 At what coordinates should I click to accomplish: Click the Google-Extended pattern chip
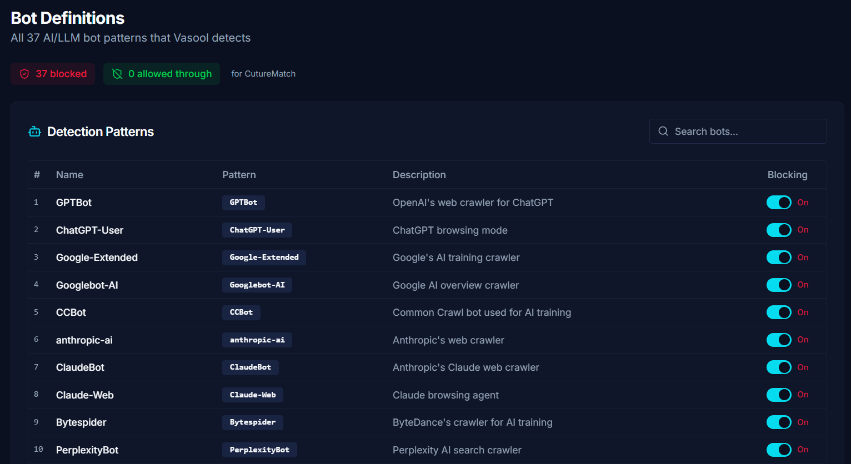(x=264, y=258)
